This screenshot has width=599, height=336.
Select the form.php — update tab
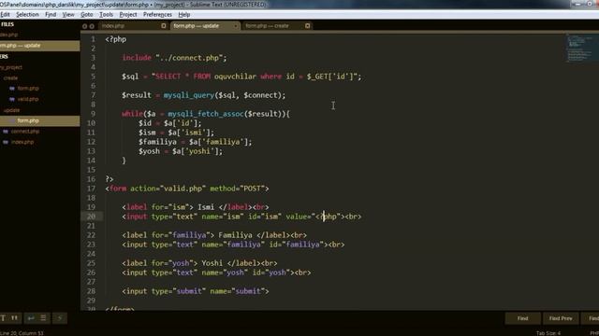[204, 26]
